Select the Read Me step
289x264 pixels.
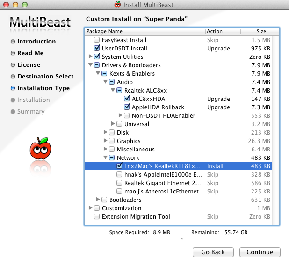point(30,53)
